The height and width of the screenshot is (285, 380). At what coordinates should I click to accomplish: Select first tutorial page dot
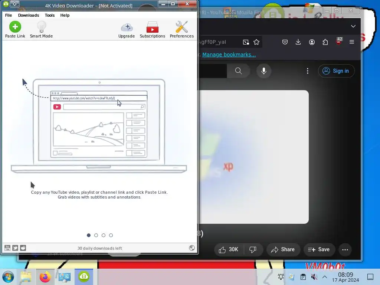point(89,235)
